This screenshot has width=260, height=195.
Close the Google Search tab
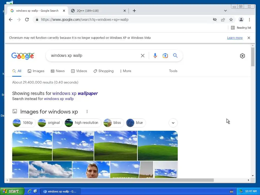point(64,11)
